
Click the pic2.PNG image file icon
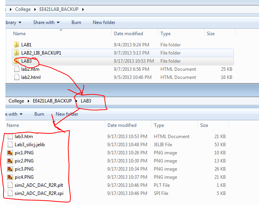tap(10, 161)
